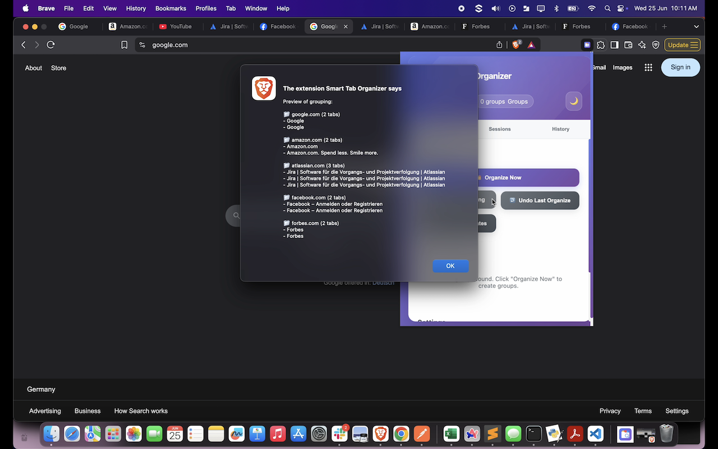Close the active Google tab
This screenshot has height=449, width=718.
click(346, 26)
